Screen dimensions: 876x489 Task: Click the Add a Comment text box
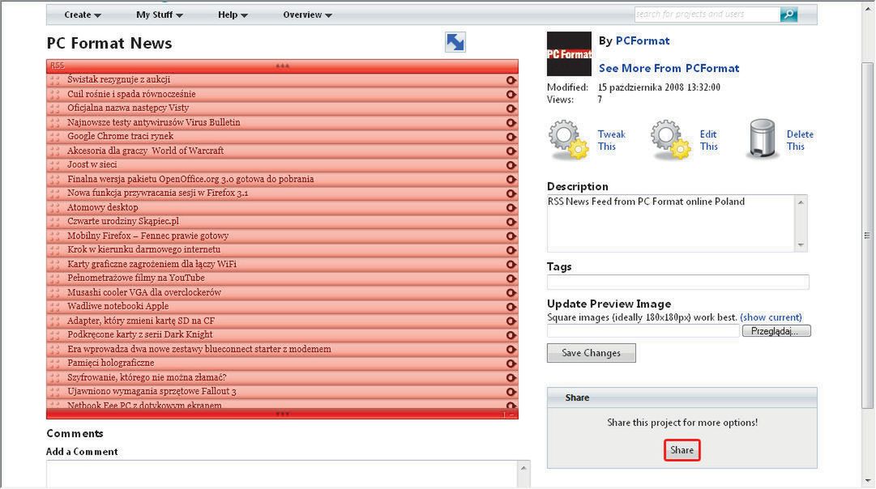click(283, 474)
